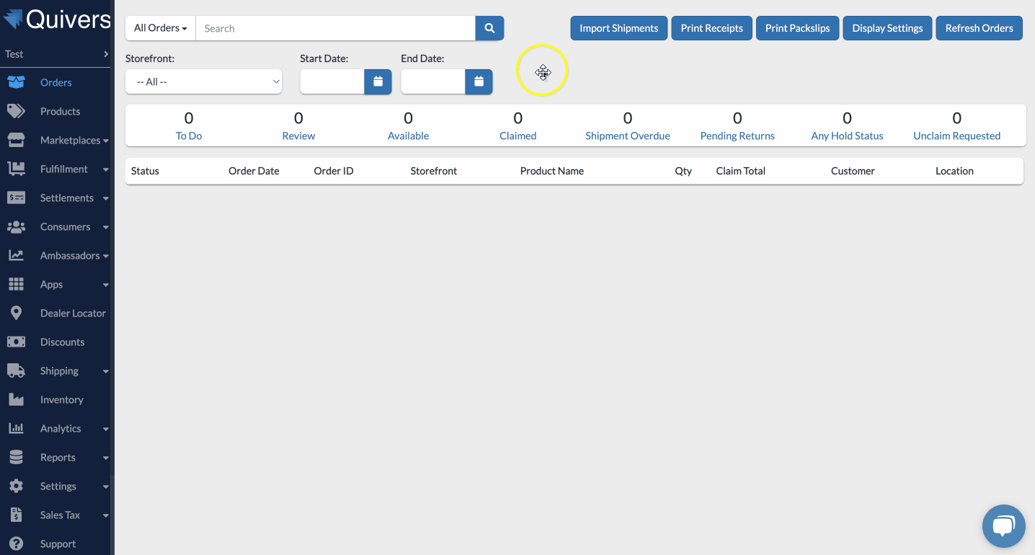Click the Products tag icon
1035x555 pixels.
[16, 111]
